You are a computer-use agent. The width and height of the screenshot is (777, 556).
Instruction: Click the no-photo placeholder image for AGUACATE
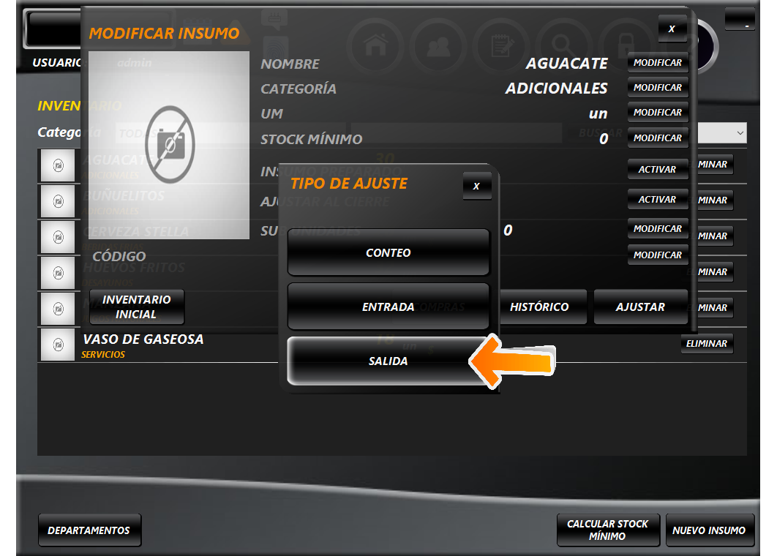169,146
